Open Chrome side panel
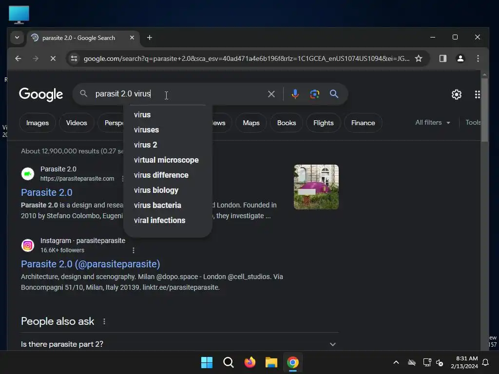 442,58
